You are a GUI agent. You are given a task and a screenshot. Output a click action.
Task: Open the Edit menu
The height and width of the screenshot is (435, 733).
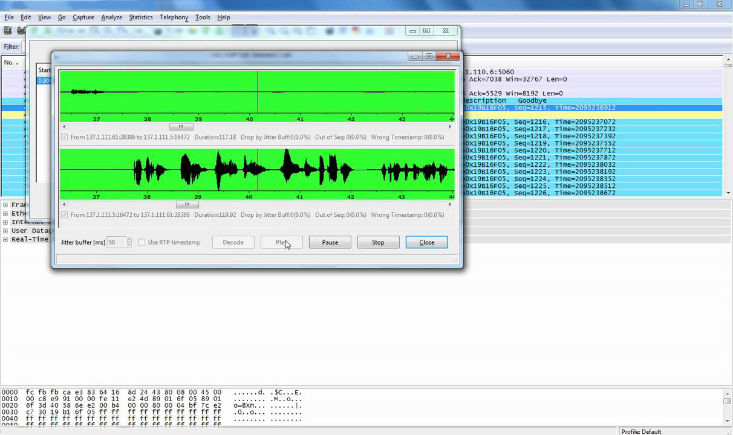coord(26,18)
